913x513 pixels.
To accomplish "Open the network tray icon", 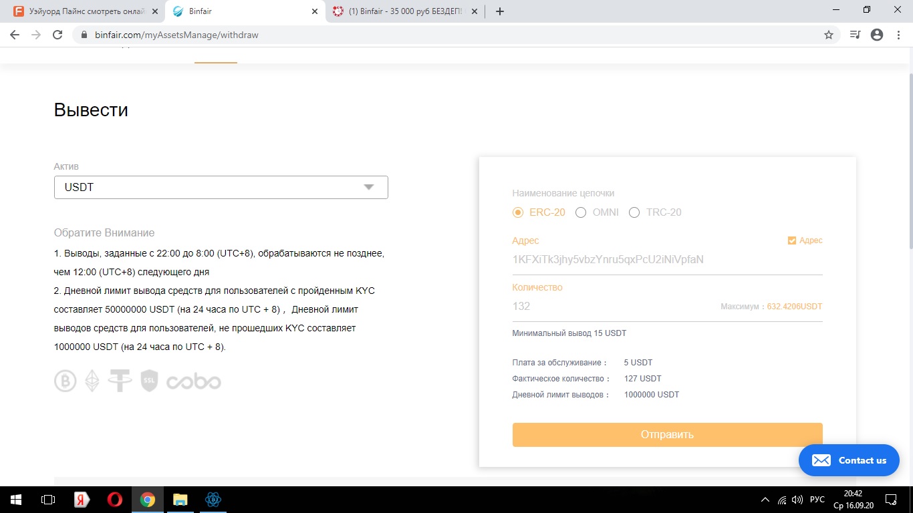I will coord(782,500).
